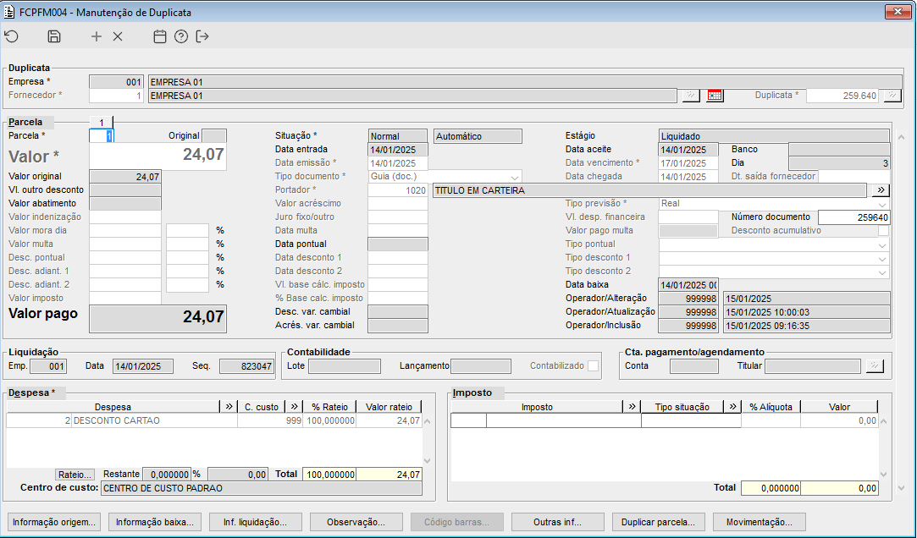
Task: Click the Valor multa amount field
Action: pyautogui.click(x=125, y=244)
